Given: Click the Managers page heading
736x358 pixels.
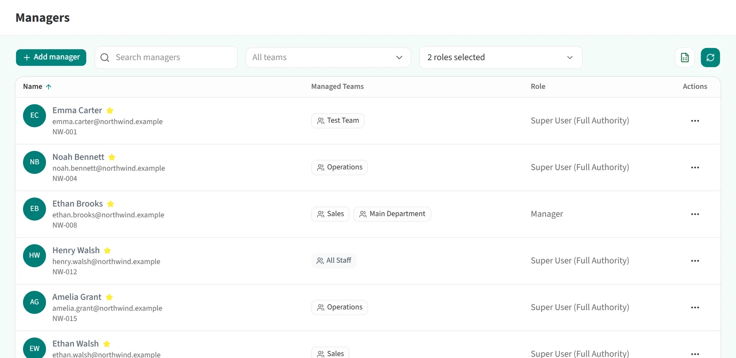Looking at the screenshot, I should pyautogui.click(x=43, y=17).
